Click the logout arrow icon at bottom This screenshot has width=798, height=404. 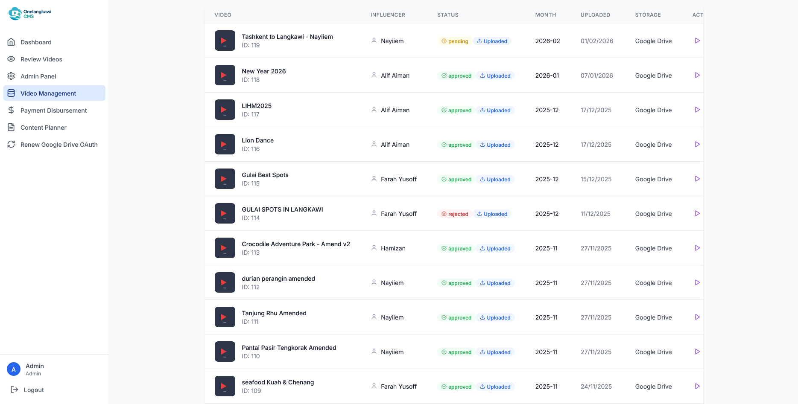15,389
